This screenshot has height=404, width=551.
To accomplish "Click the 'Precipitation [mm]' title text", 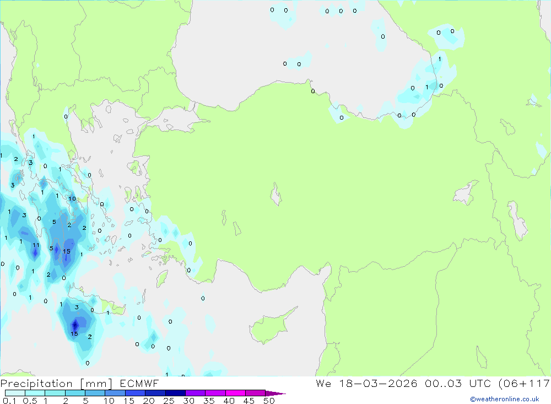I will [56, 383].
